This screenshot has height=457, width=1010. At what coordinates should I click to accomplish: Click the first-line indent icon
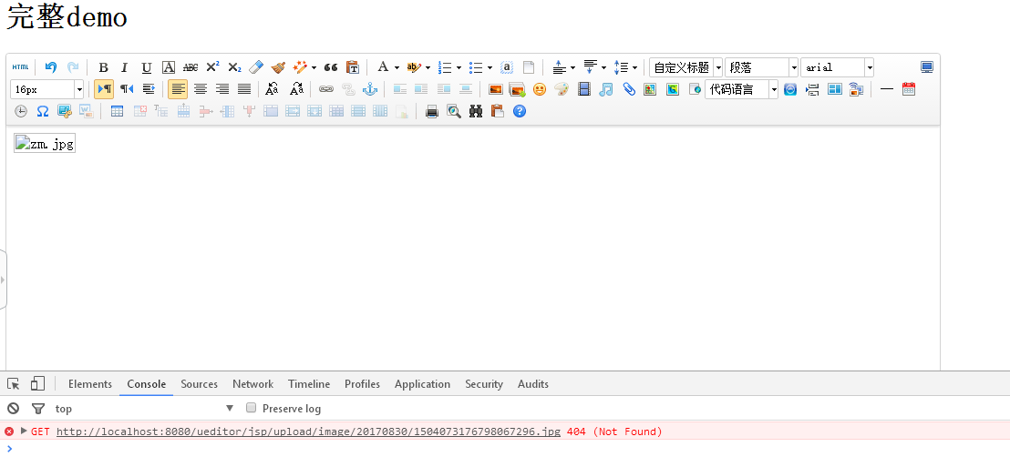(x=149, y=89)
